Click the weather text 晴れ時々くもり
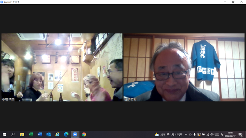This screenshot has height=138, width=246. coord(174,135)
